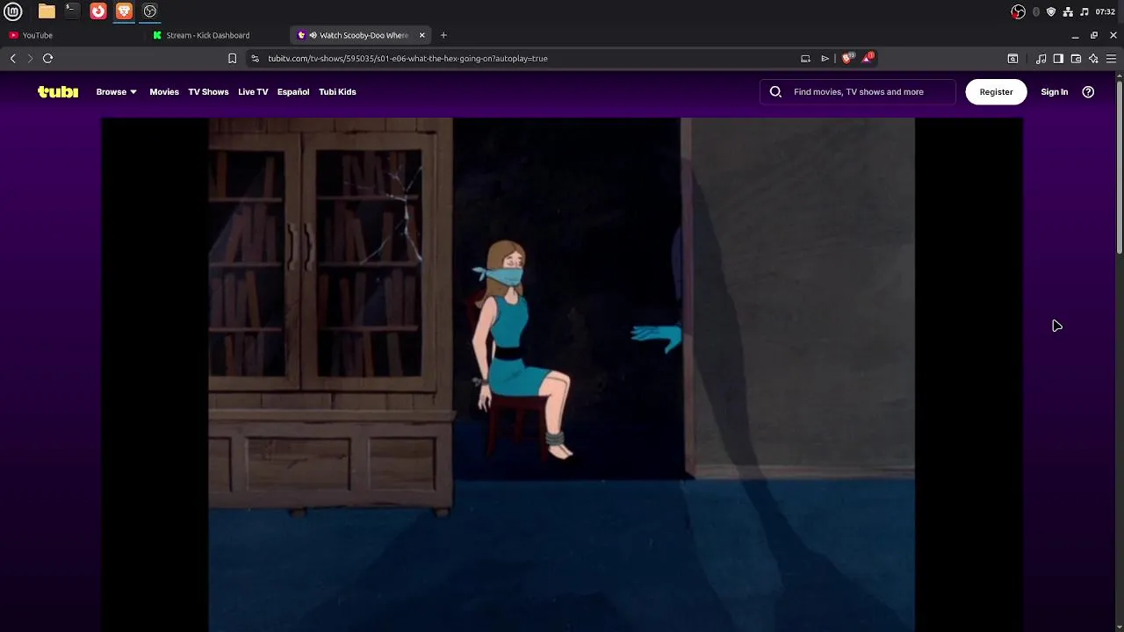Focus the tubitv.com address bar URL

click(407, 58)
